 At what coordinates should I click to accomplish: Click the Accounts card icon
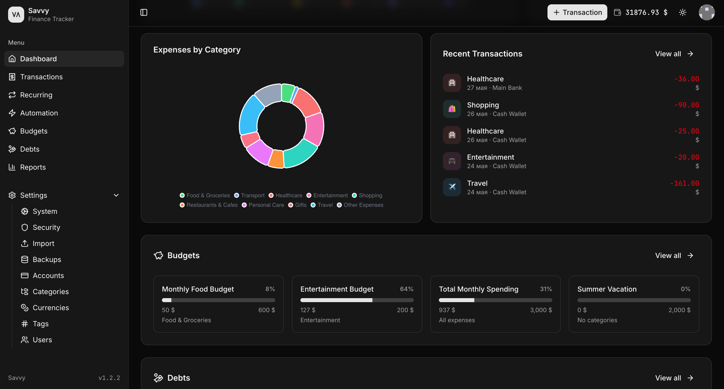25,275
